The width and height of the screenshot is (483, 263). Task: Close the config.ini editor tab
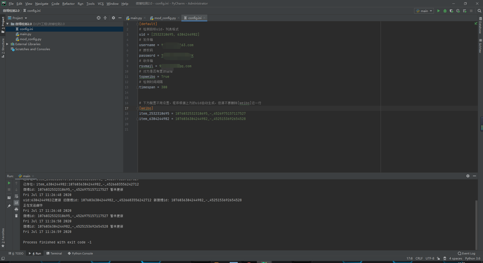[204, 18]
